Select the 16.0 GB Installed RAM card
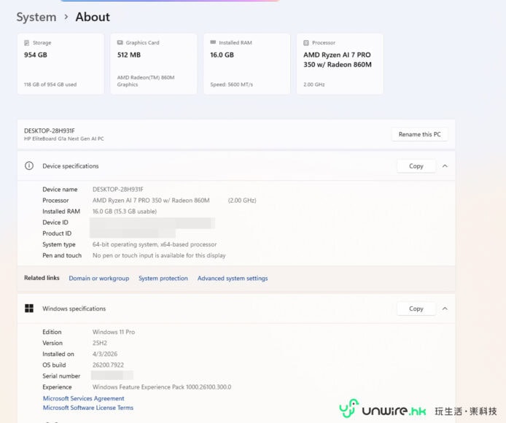This screenshot has height=423, width=506. 246,64
